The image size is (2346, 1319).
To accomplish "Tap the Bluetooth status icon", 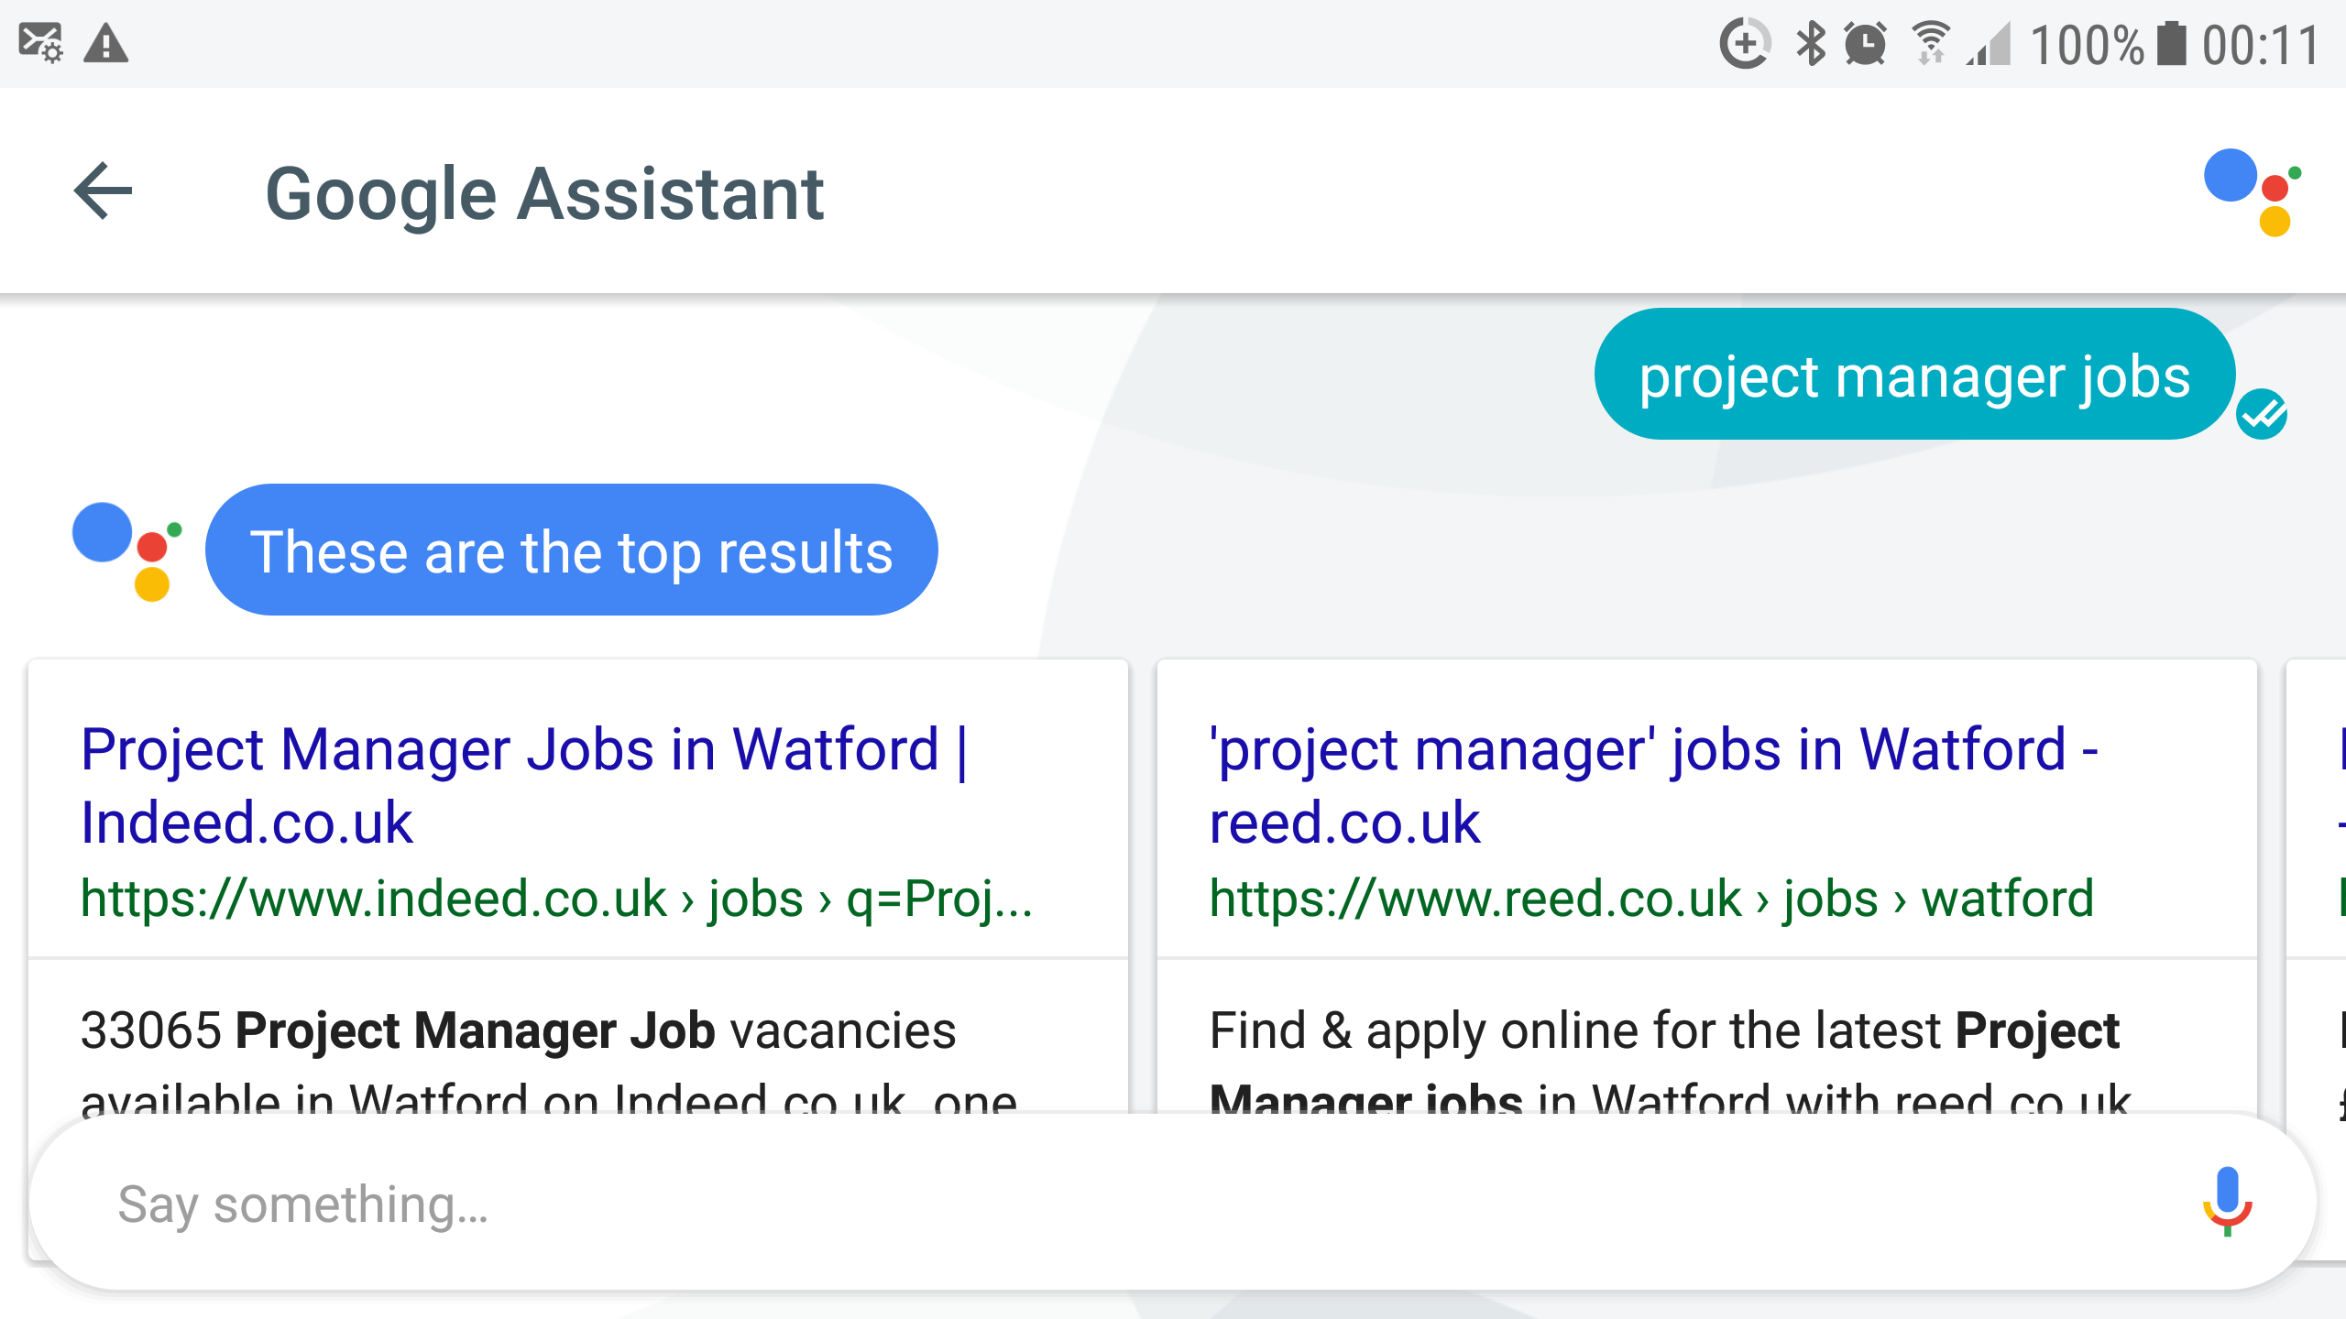I will 1810,43.
